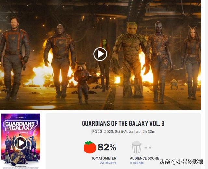
Task: Click the 头条 @小希撩影视 watermark
Action: click(181, 162)
